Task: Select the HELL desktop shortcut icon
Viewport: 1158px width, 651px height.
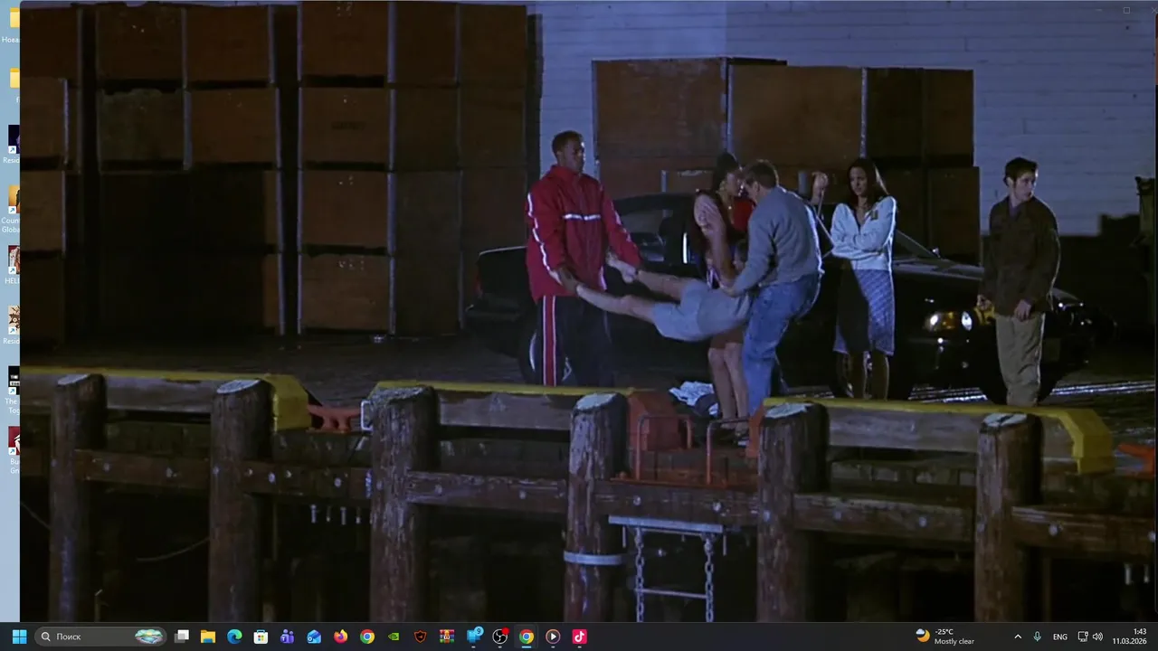Action: [x=11, y=266]
